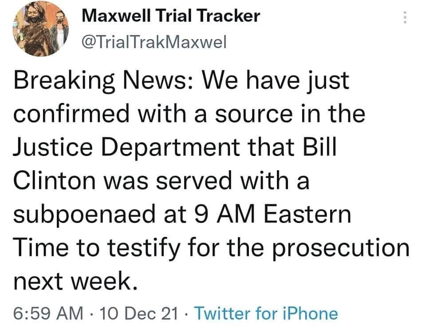Click the "next week." text
426x329 pixels.
(x=73, y=280)
